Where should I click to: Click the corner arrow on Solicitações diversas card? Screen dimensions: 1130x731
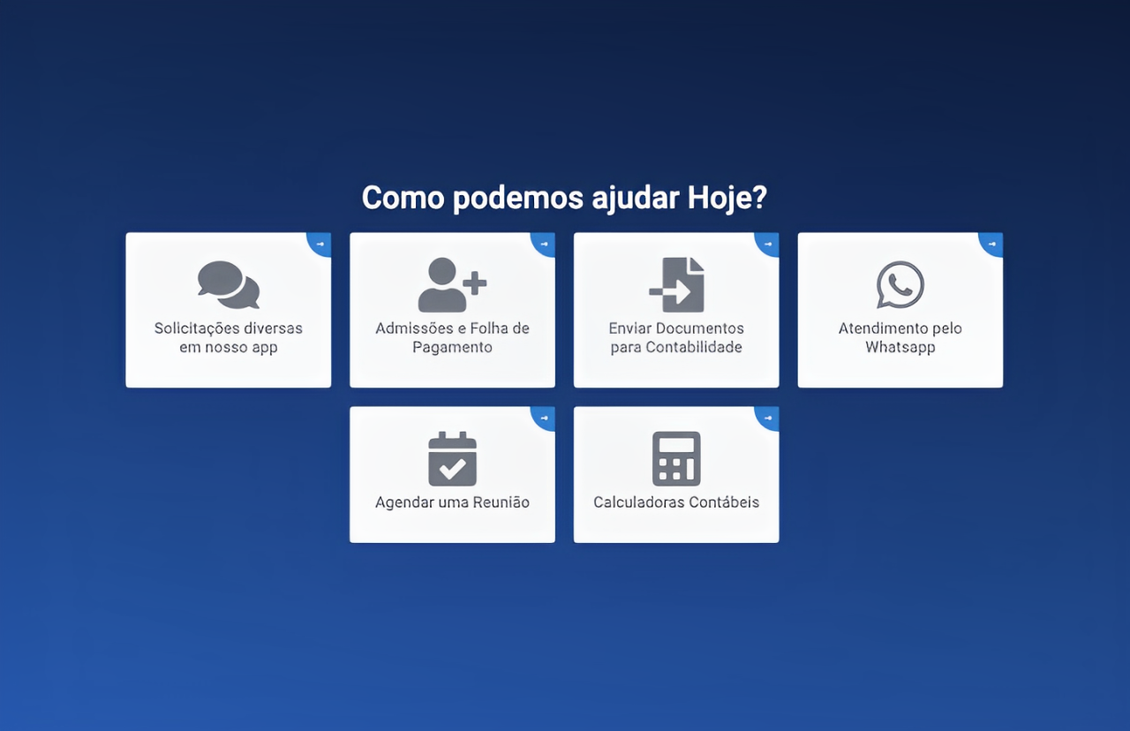(320, 244)
